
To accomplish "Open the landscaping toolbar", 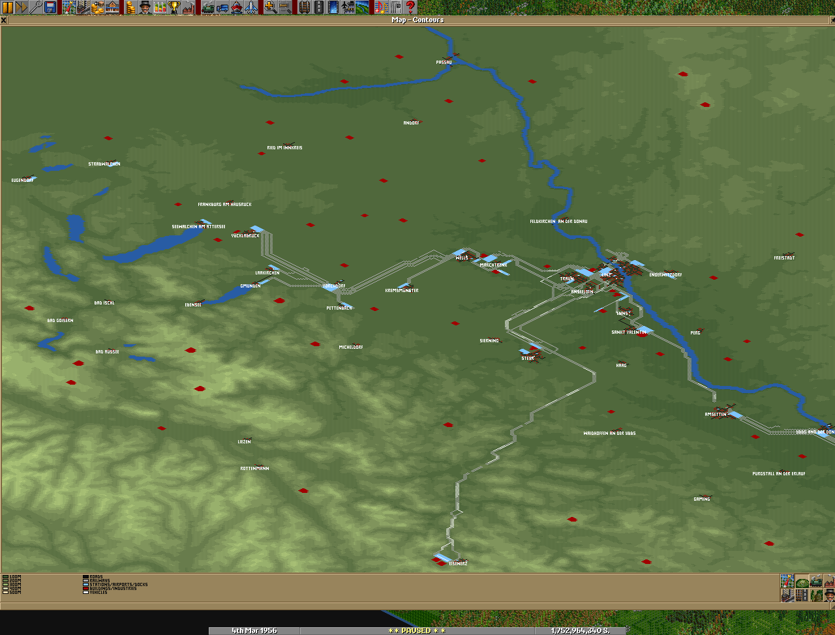I will [361, 8].
